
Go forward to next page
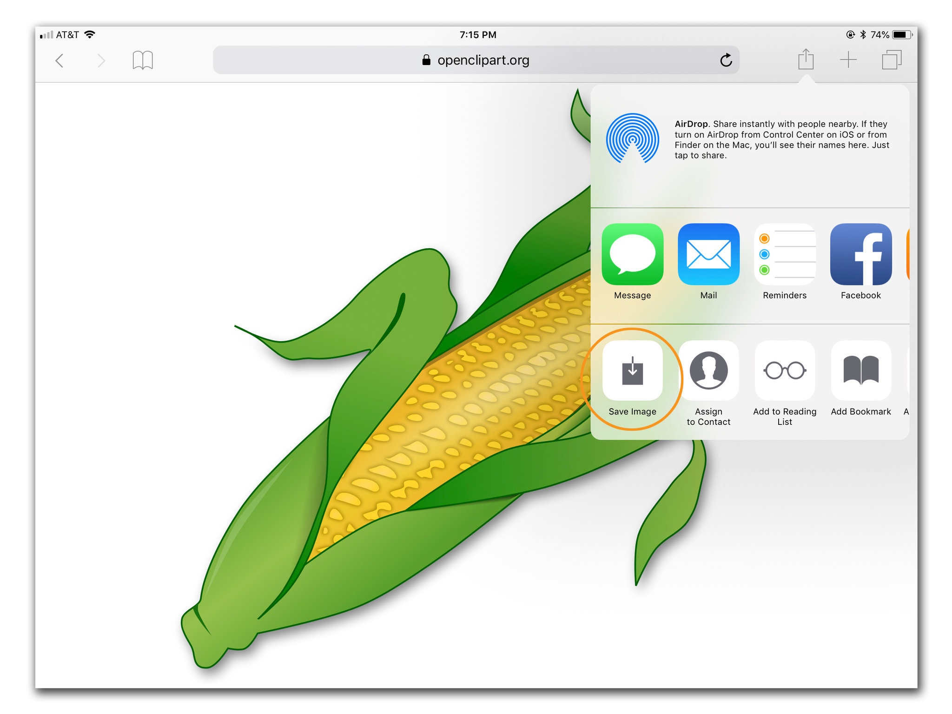(x=101, y=60)
